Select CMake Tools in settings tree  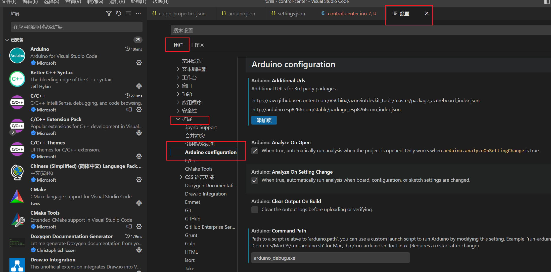[199, 169]
